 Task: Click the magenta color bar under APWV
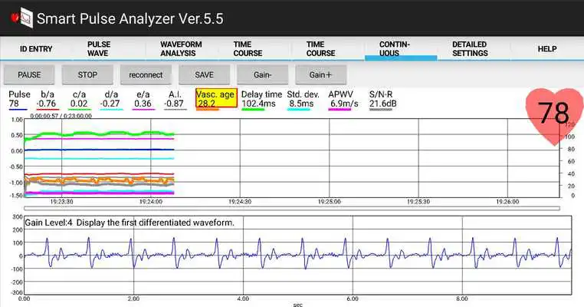pyautogui.click(x=340, y=110)
